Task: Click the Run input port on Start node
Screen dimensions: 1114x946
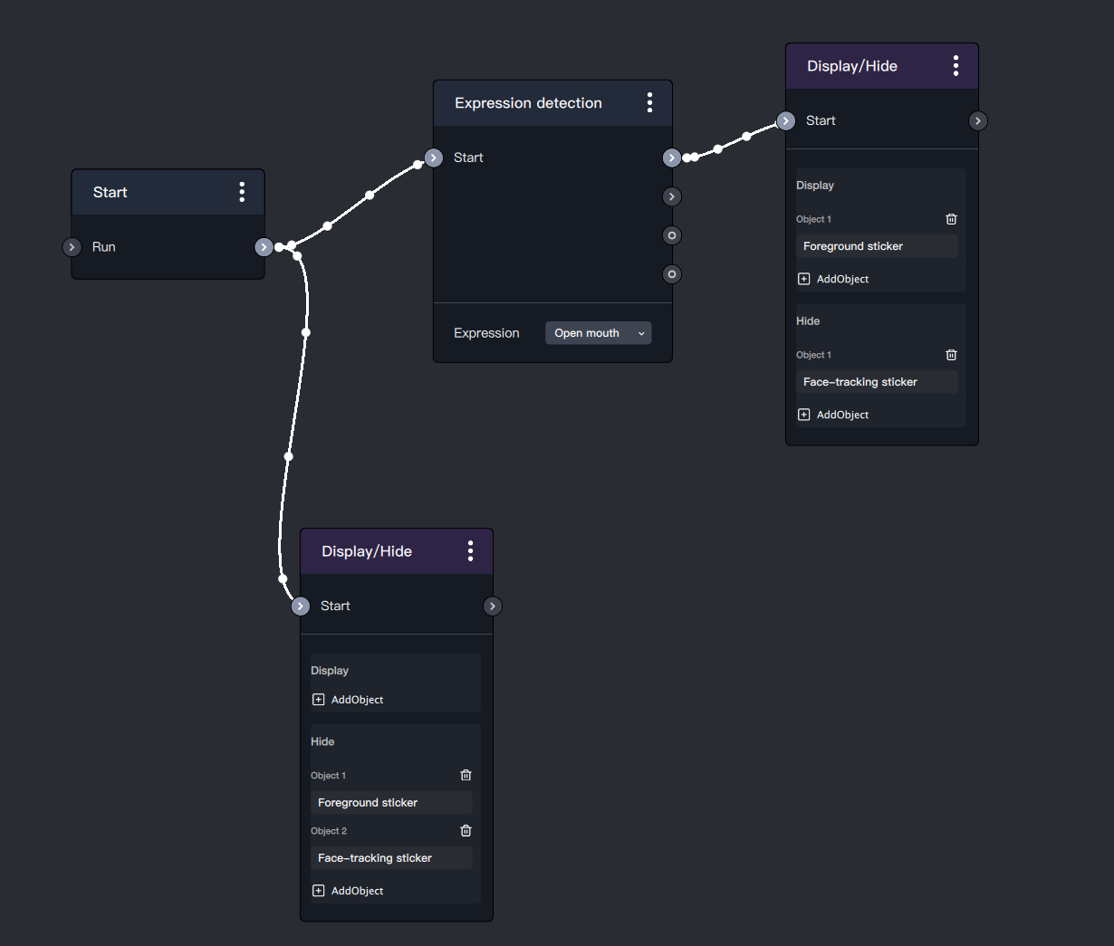Action: pos(72,247)
